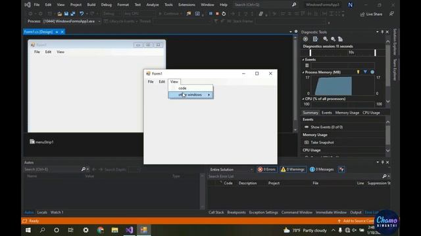Open File Explorer from the taskbar
421x236 pixels.
[x=115, y=230]
